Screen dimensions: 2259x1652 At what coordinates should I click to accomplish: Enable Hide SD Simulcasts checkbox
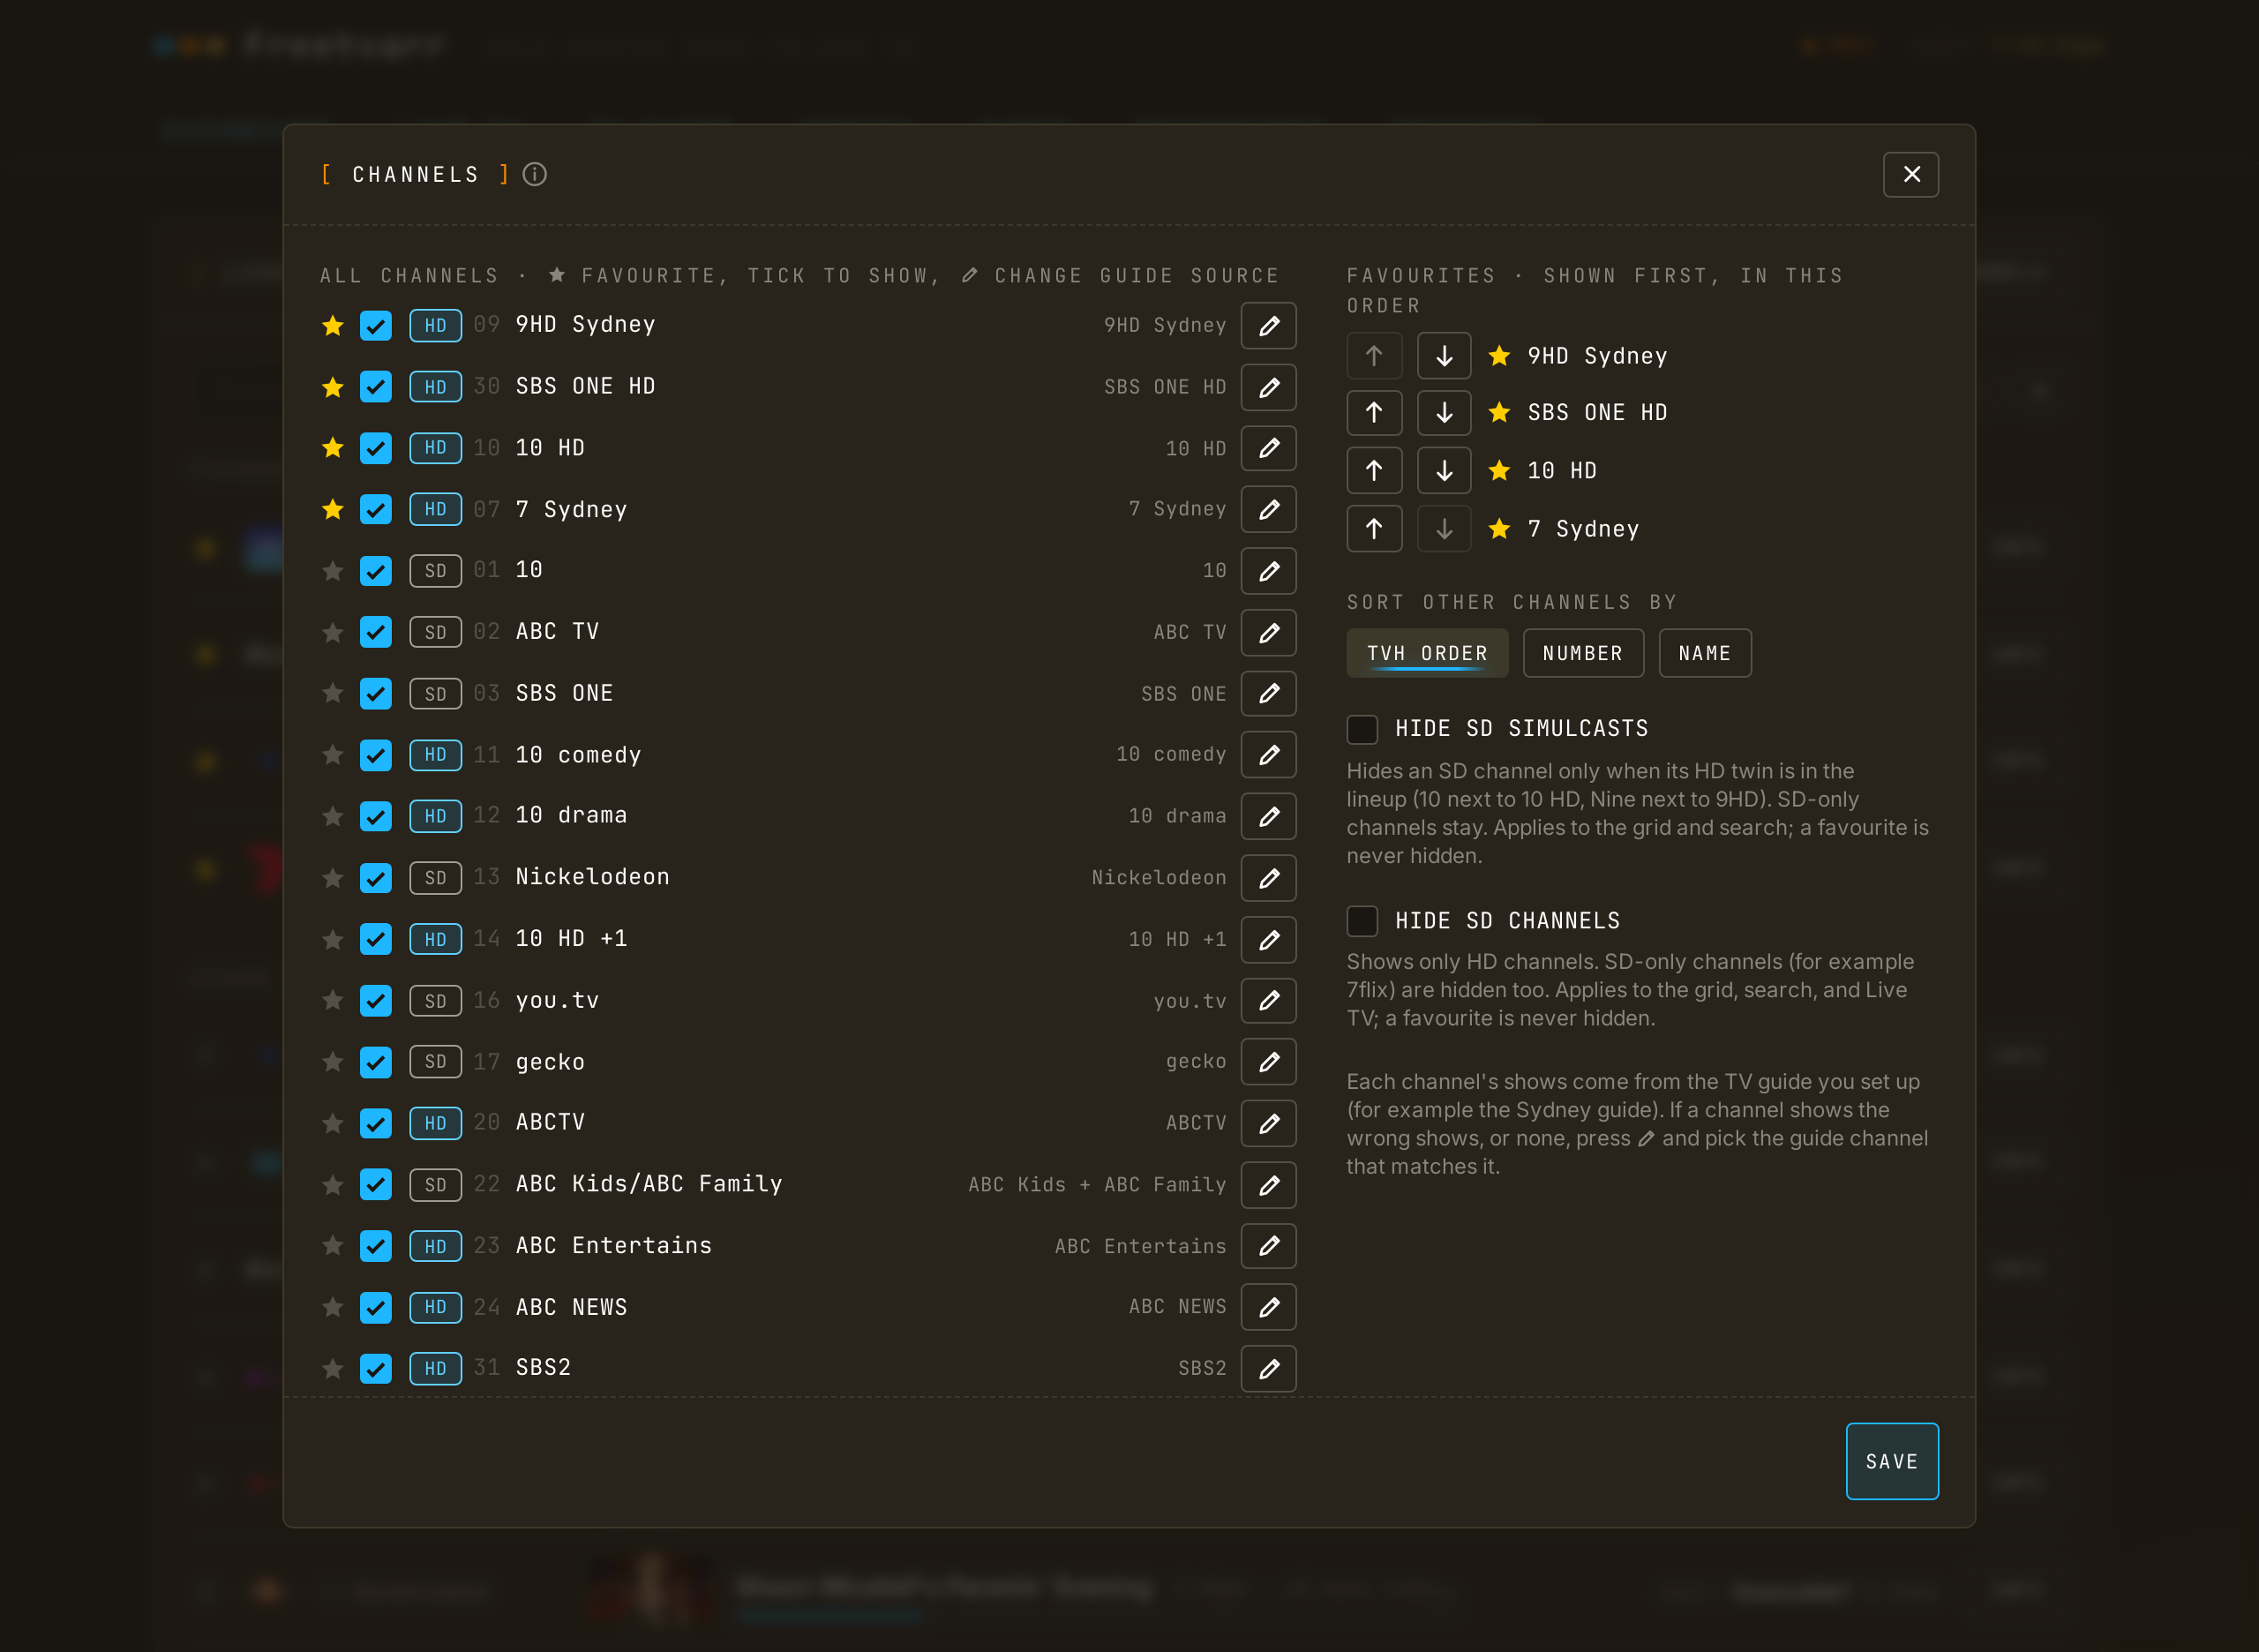pyautogui.click(x=1362, y=729)
